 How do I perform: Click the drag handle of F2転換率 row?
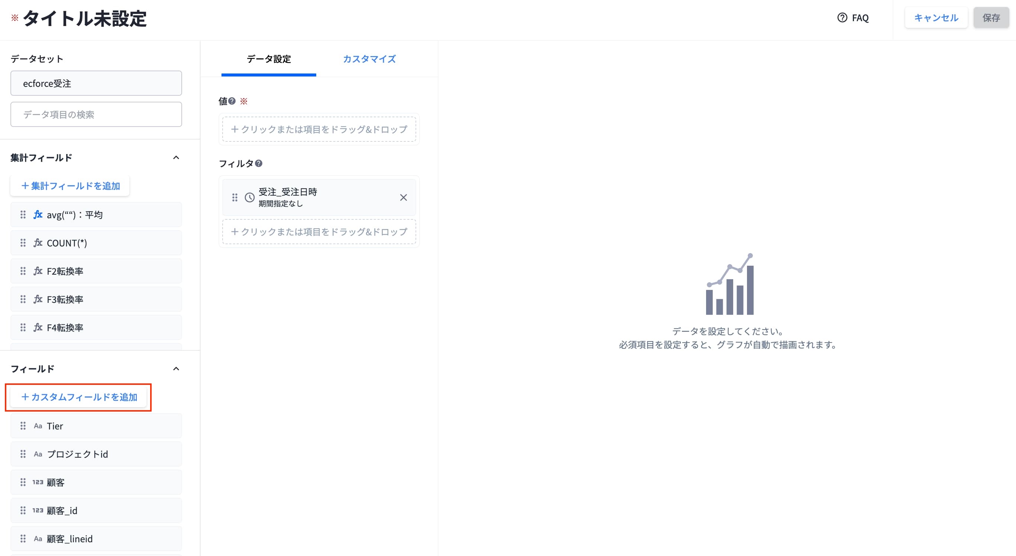pyautogui.click(x=23, y=271)
